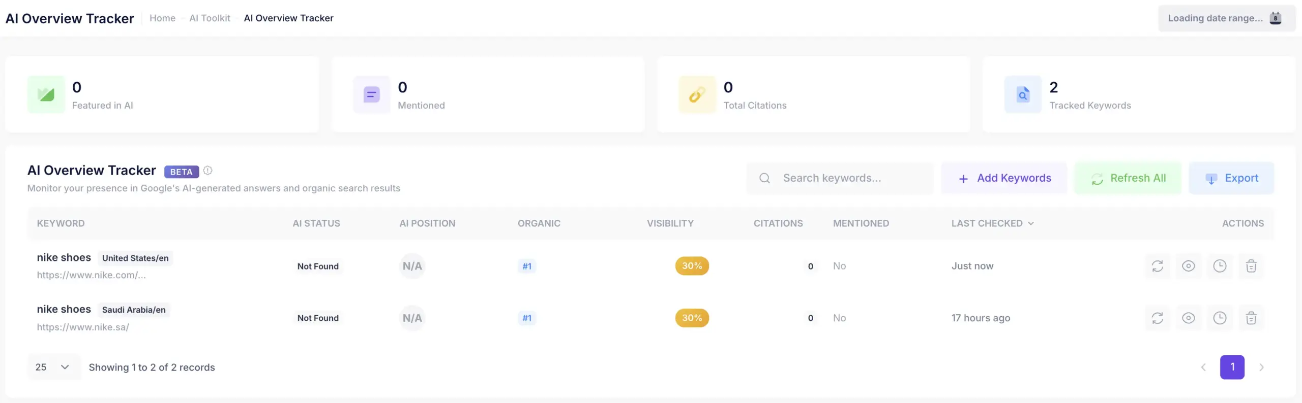
Task: Delete the nike shoes United States keyword
Action: tap(1251, 266)
